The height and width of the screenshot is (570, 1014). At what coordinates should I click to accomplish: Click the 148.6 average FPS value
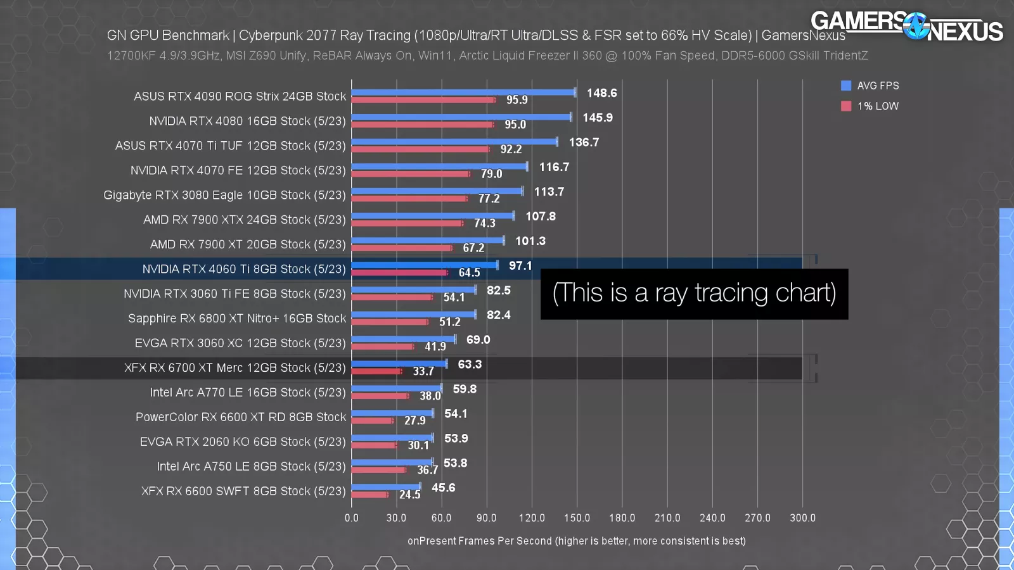(601, 93)
